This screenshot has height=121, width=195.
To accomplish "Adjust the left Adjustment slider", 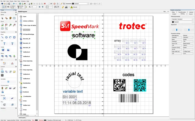I will (177, 30).
